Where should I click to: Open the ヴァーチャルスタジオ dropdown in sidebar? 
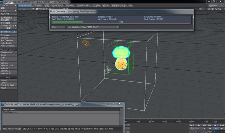point(8,26)
